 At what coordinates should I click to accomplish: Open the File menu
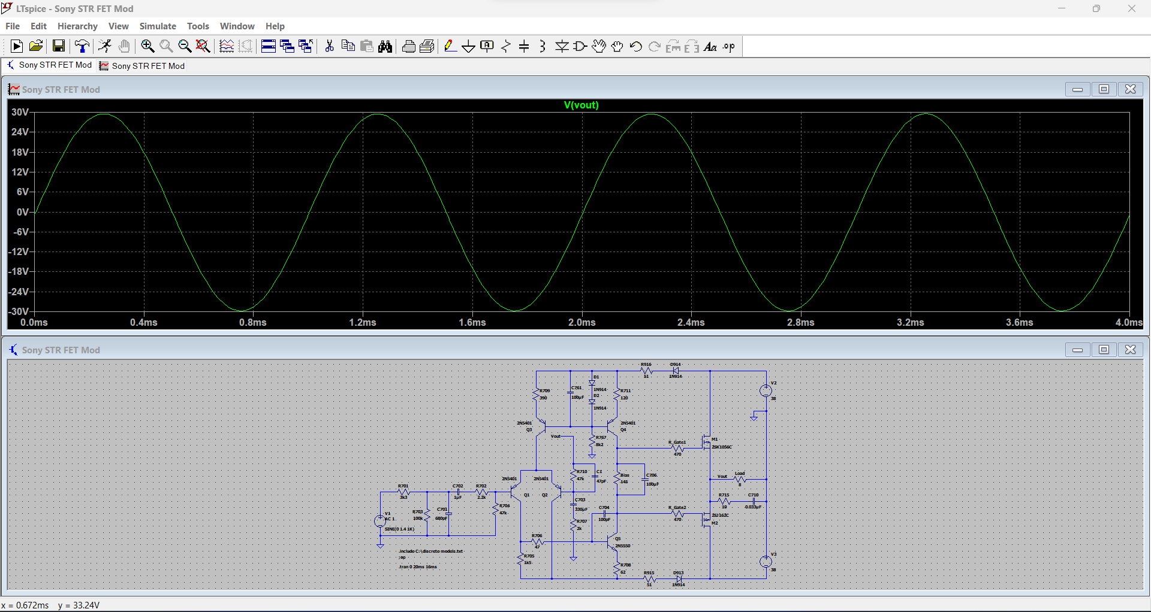[x=13, y=26]
